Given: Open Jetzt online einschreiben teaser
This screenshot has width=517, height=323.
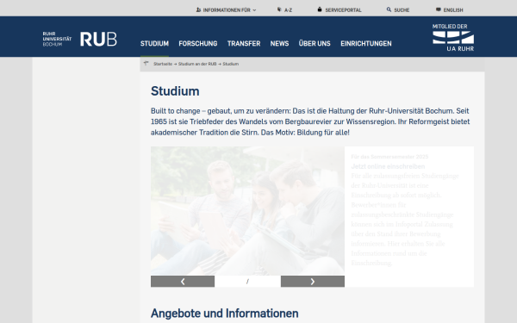Looking at the screenshot, I should pos(388,166).
